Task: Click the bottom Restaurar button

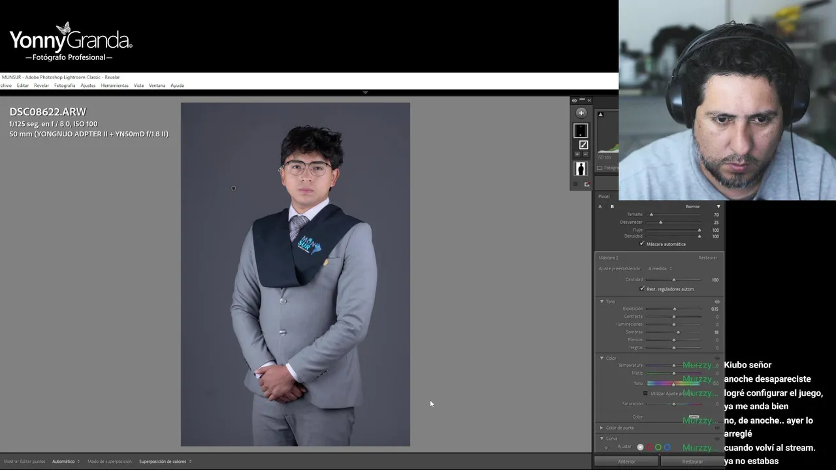Action: [x=692, y=462]
